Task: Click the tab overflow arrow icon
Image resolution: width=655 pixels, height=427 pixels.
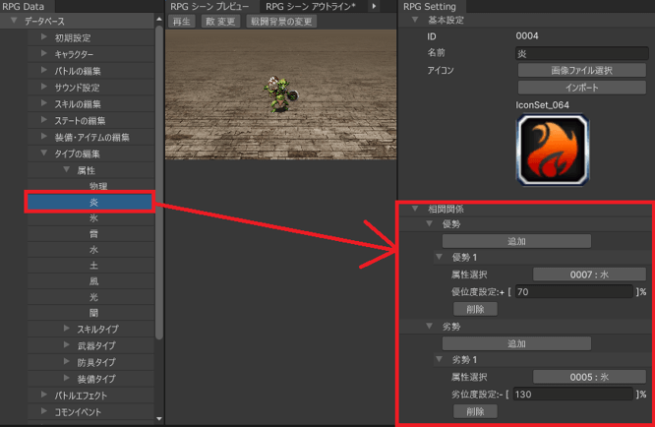Action: 374,7
